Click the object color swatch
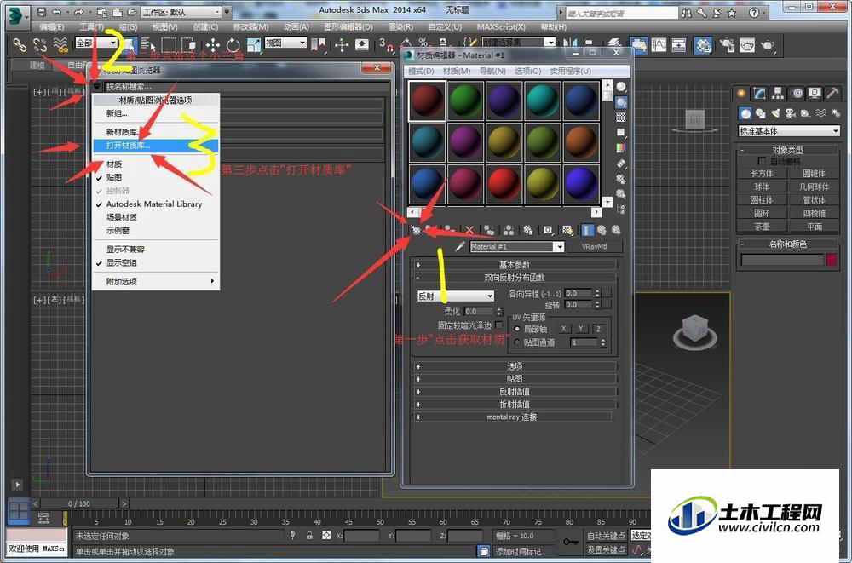Viewport: 852px width, 563px height. click(x=832, y=260)
